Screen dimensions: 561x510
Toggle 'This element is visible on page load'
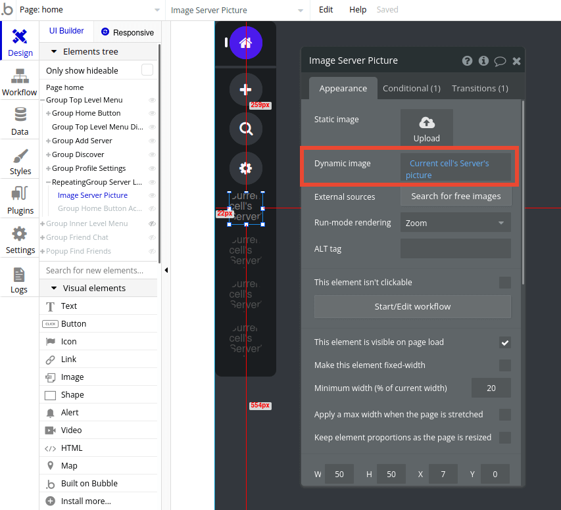[x=504, y=342]
